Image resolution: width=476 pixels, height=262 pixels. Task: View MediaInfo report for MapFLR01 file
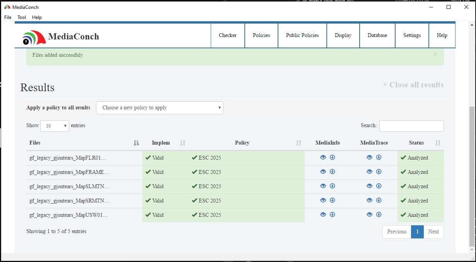pyautogui.click(x=323, y=157)
